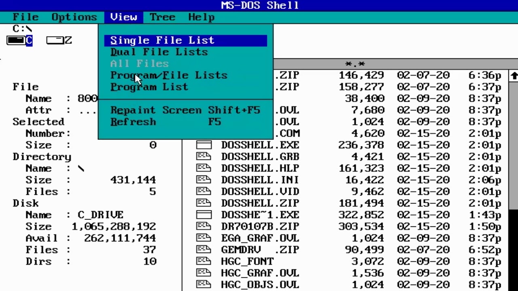Open the Help menu
518x291 pixels.
point(201,17)
